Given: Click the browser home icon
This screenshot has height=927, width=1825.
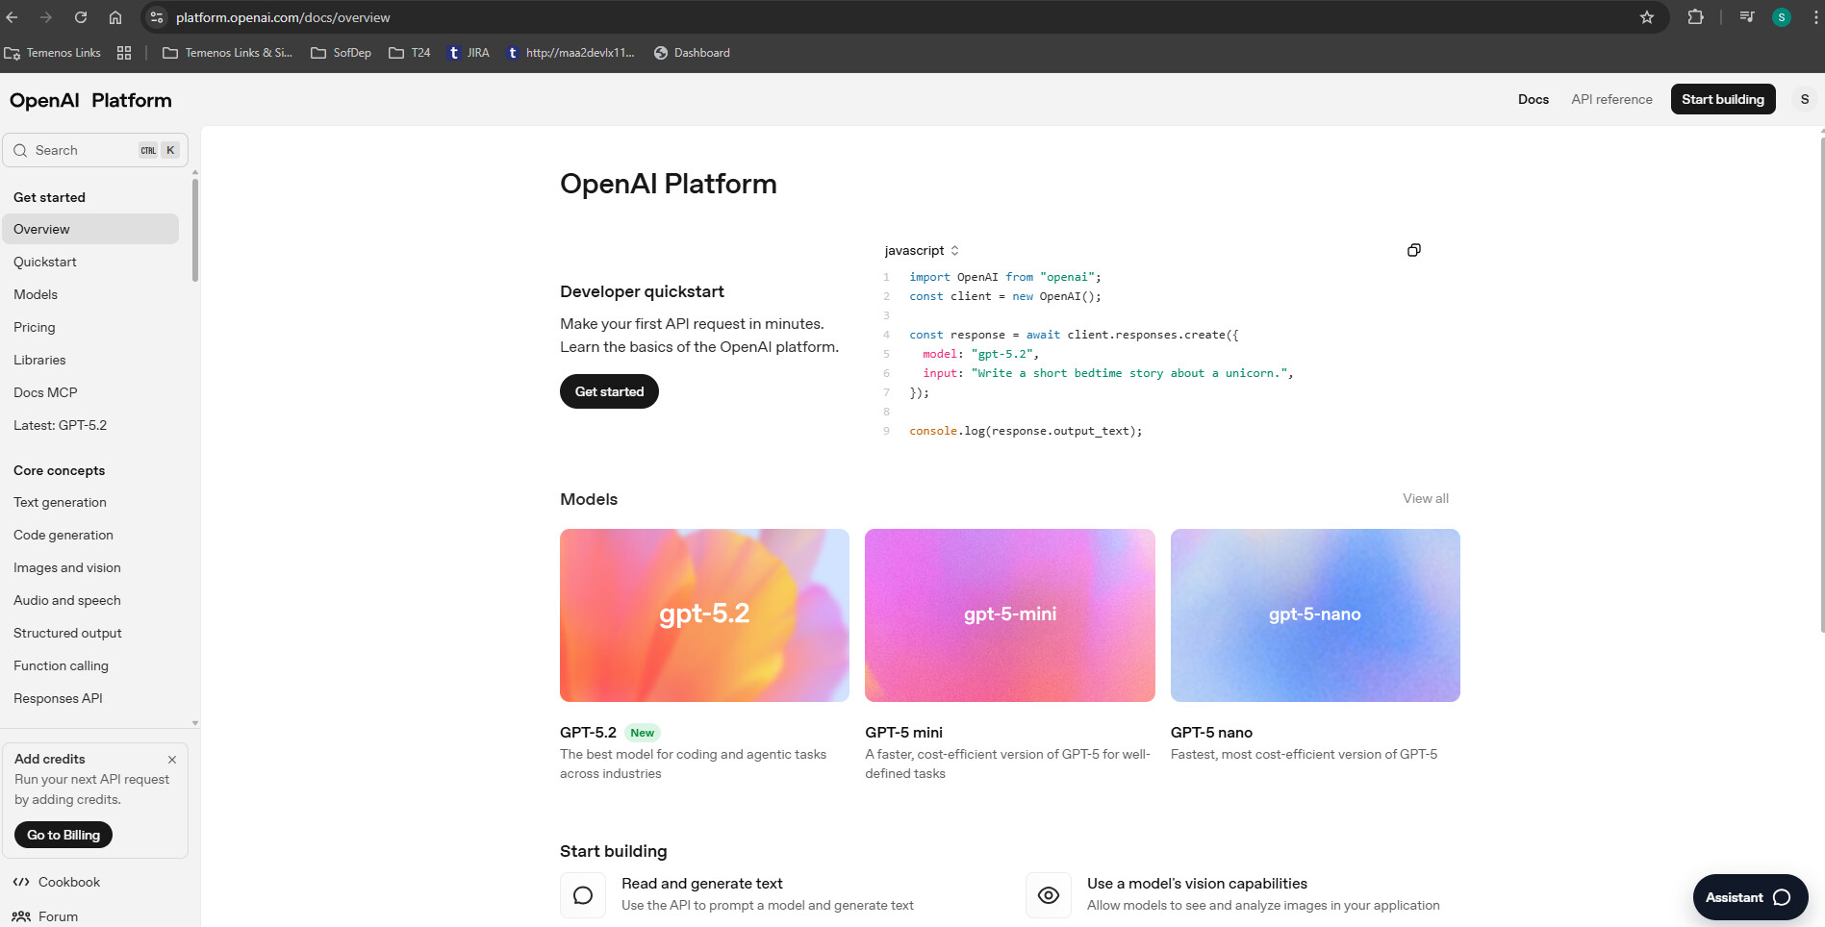Looking at the screenshot, I should (x=115, y=17).
